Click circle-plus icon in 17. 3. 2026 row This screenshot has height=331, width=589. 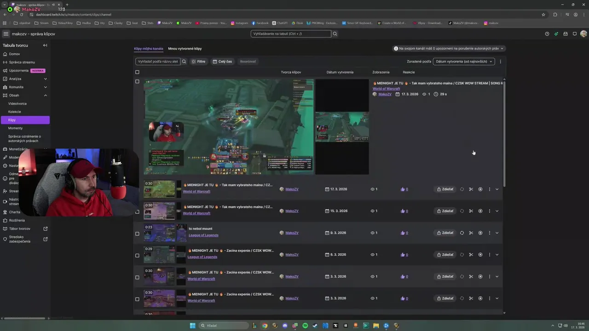(480, 189)
